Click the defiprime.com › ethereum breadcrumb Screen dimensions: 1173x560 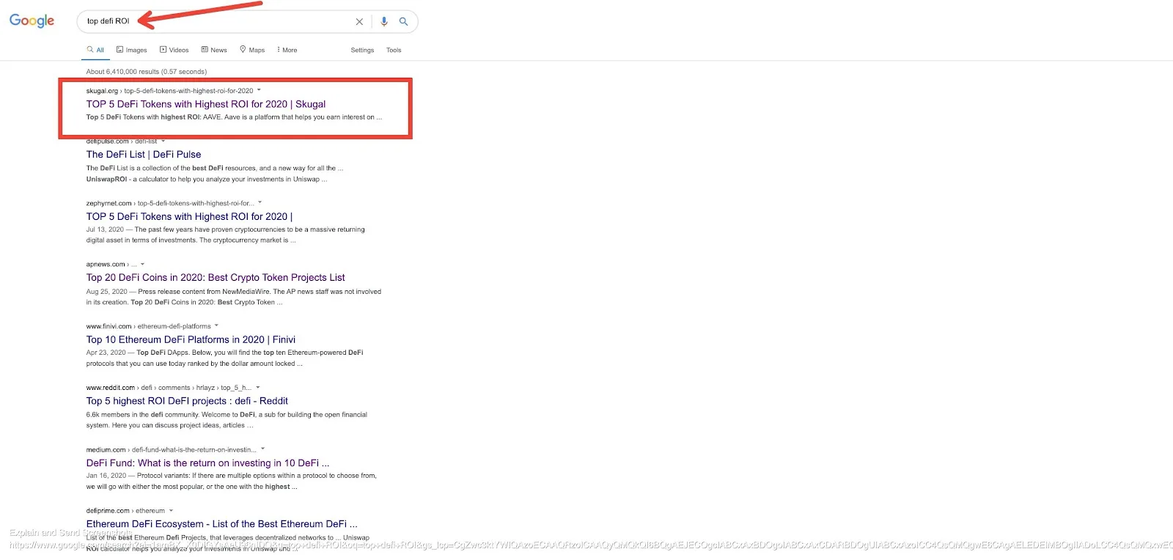[125, 511]
